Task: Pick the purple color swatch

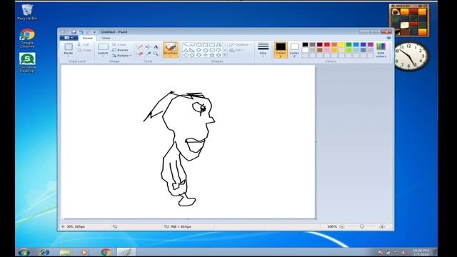Action: 371,44
